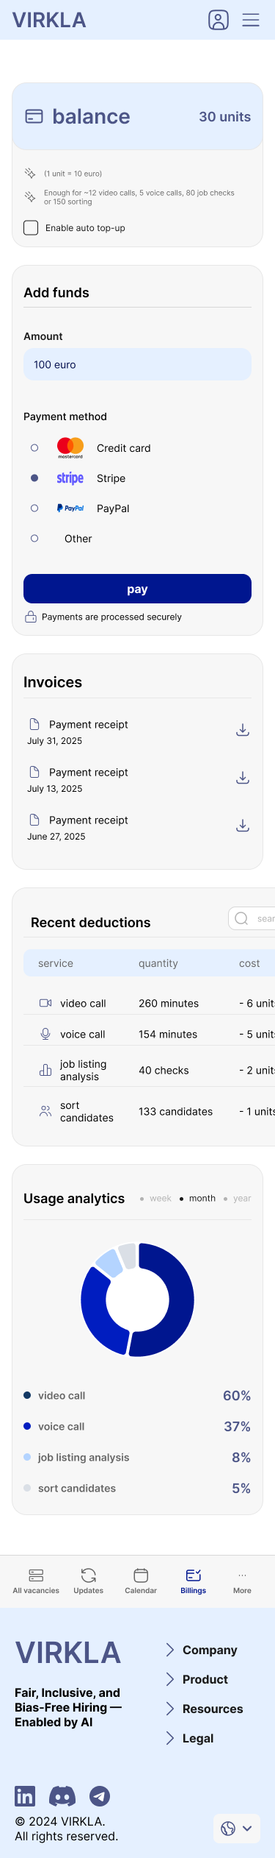275x1858 pixels.
Task: Open Payment receipt from July 13, 2025
Action: 89,773
